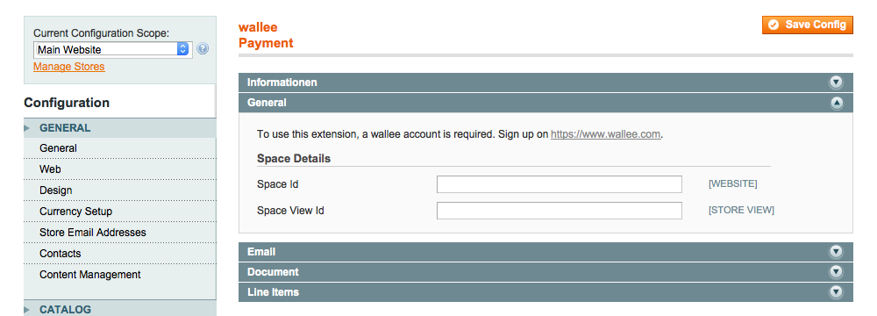The width and height of the screenshot is (877, 316).
Task: Open the Manage Stores link
Action: pos(68,67)
